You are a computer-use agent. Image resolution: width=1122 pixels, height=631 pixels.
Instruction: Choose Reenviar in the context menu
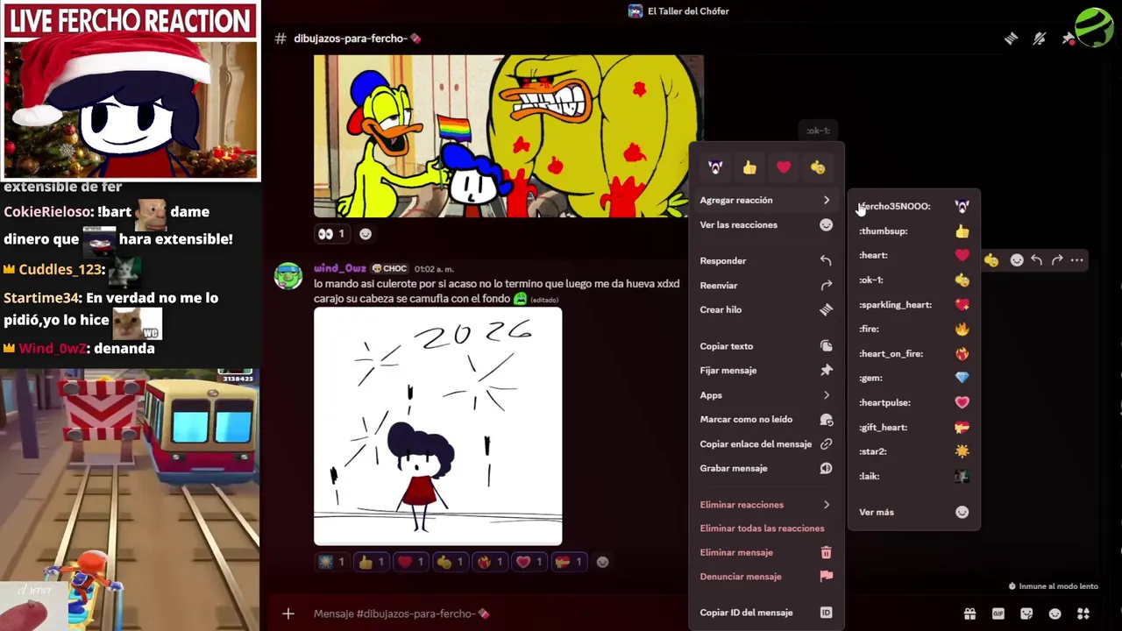tap(766, 286)
